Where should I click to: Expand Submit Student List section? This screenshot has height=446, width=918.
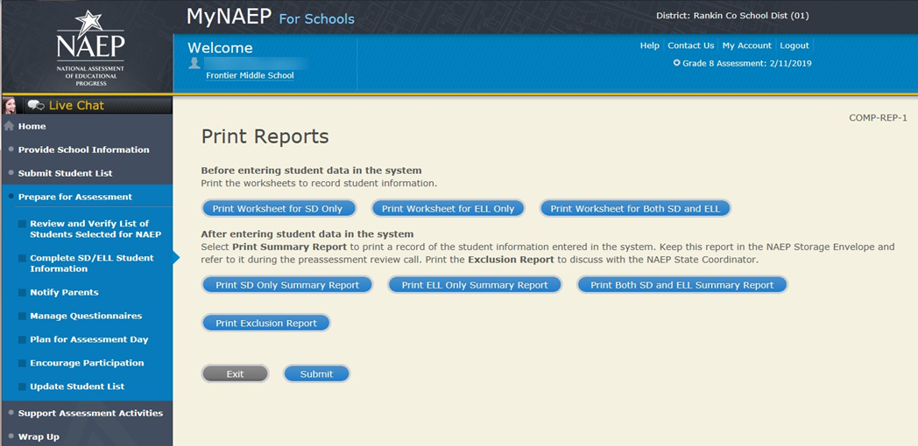point(65,173)
